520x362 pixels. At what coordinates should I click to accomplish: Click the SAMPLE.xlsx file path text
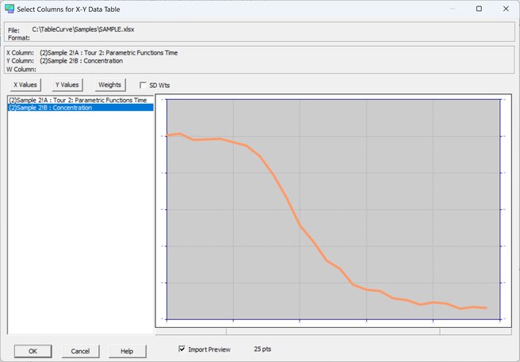pyautogui.click(x=83, y=29)
